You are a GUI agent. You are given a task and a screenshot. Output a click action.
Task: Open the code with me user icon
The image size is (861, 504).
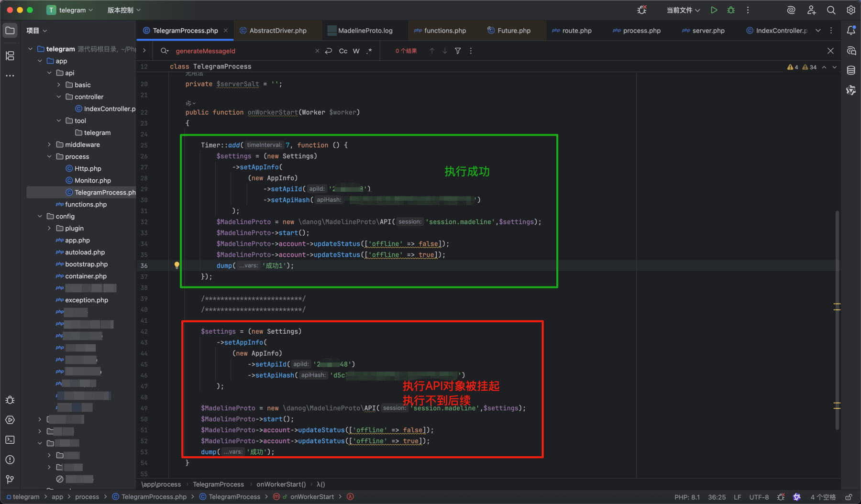[812, 10]
